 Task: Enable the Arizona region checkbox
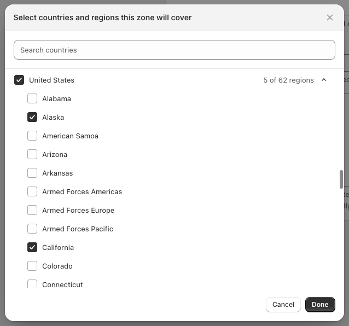[x=32, y=154]
